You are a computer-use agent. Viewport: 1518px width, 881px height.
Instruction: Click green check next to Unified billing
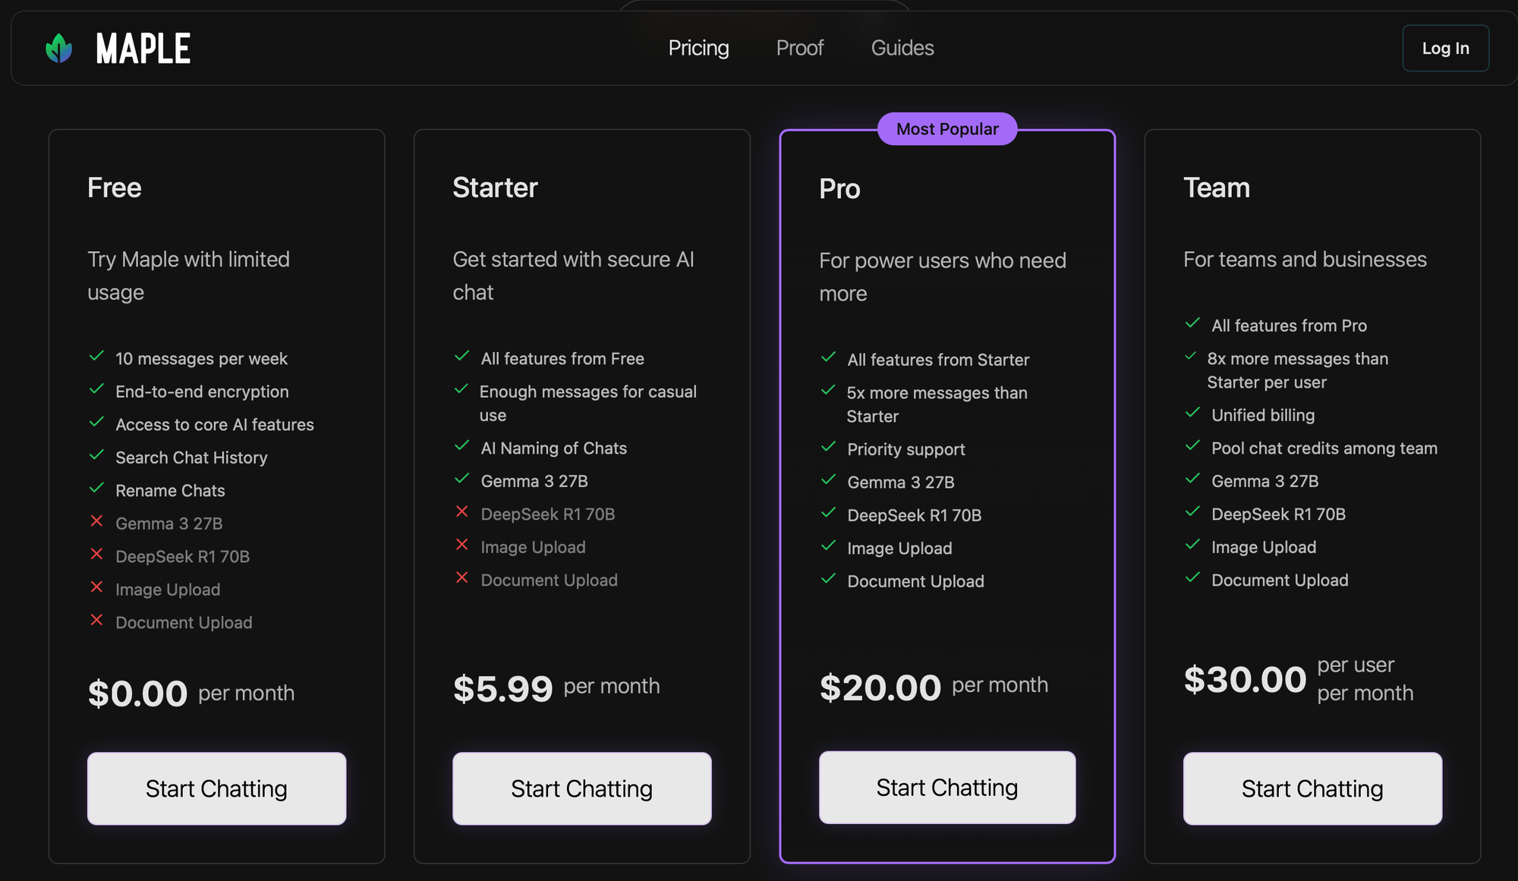point(1192,413)
